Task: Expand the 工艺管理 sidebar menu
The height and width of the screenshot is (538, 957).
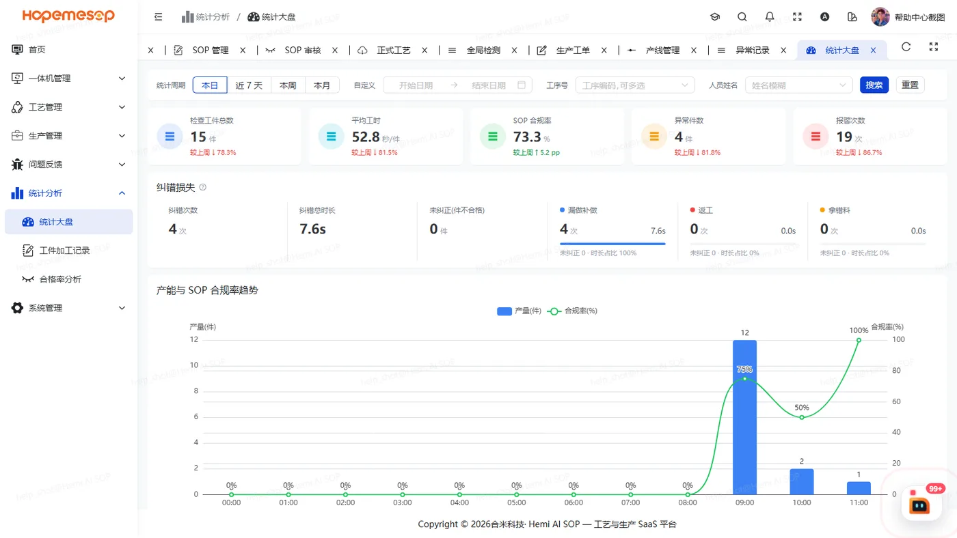Action: pos(69,107)
